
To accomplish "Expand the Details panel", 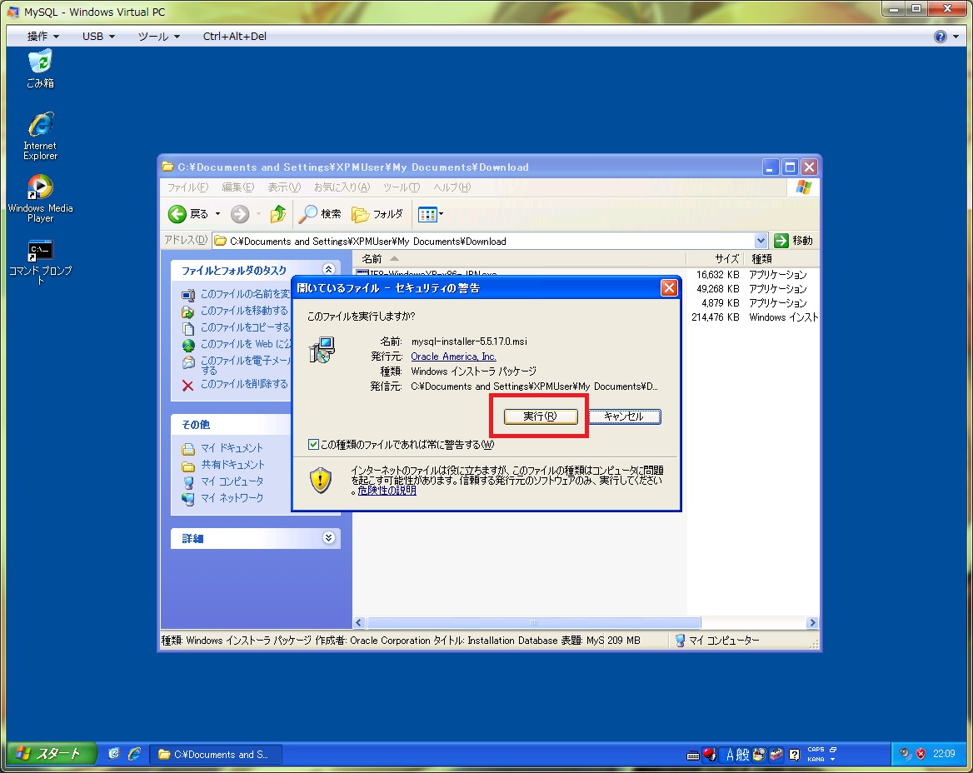I will click(x=329, y=538).
